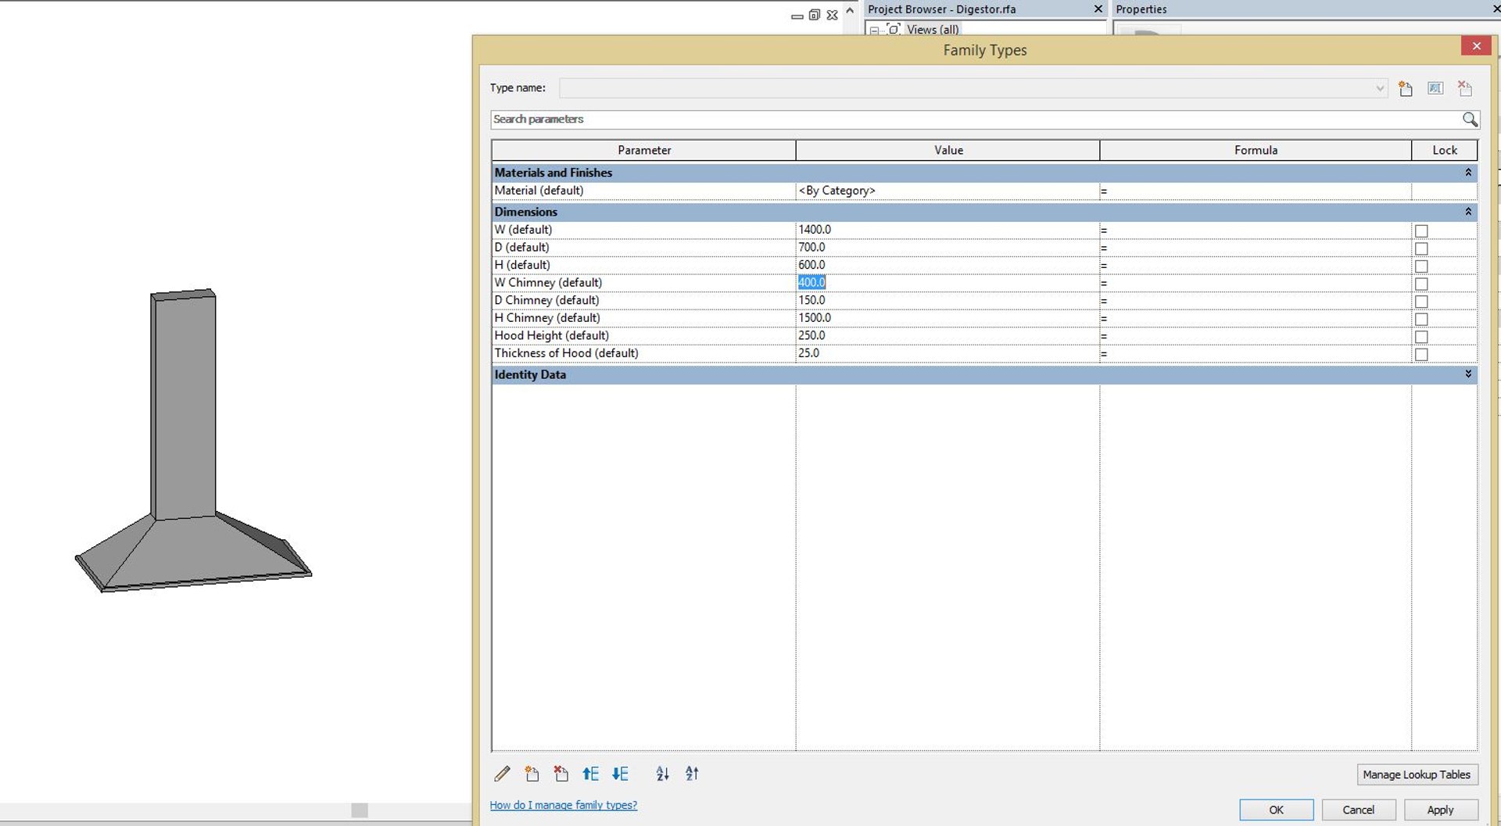Open 'How do I manage family types?' link

pyautogui.click(x=563, y=805)
